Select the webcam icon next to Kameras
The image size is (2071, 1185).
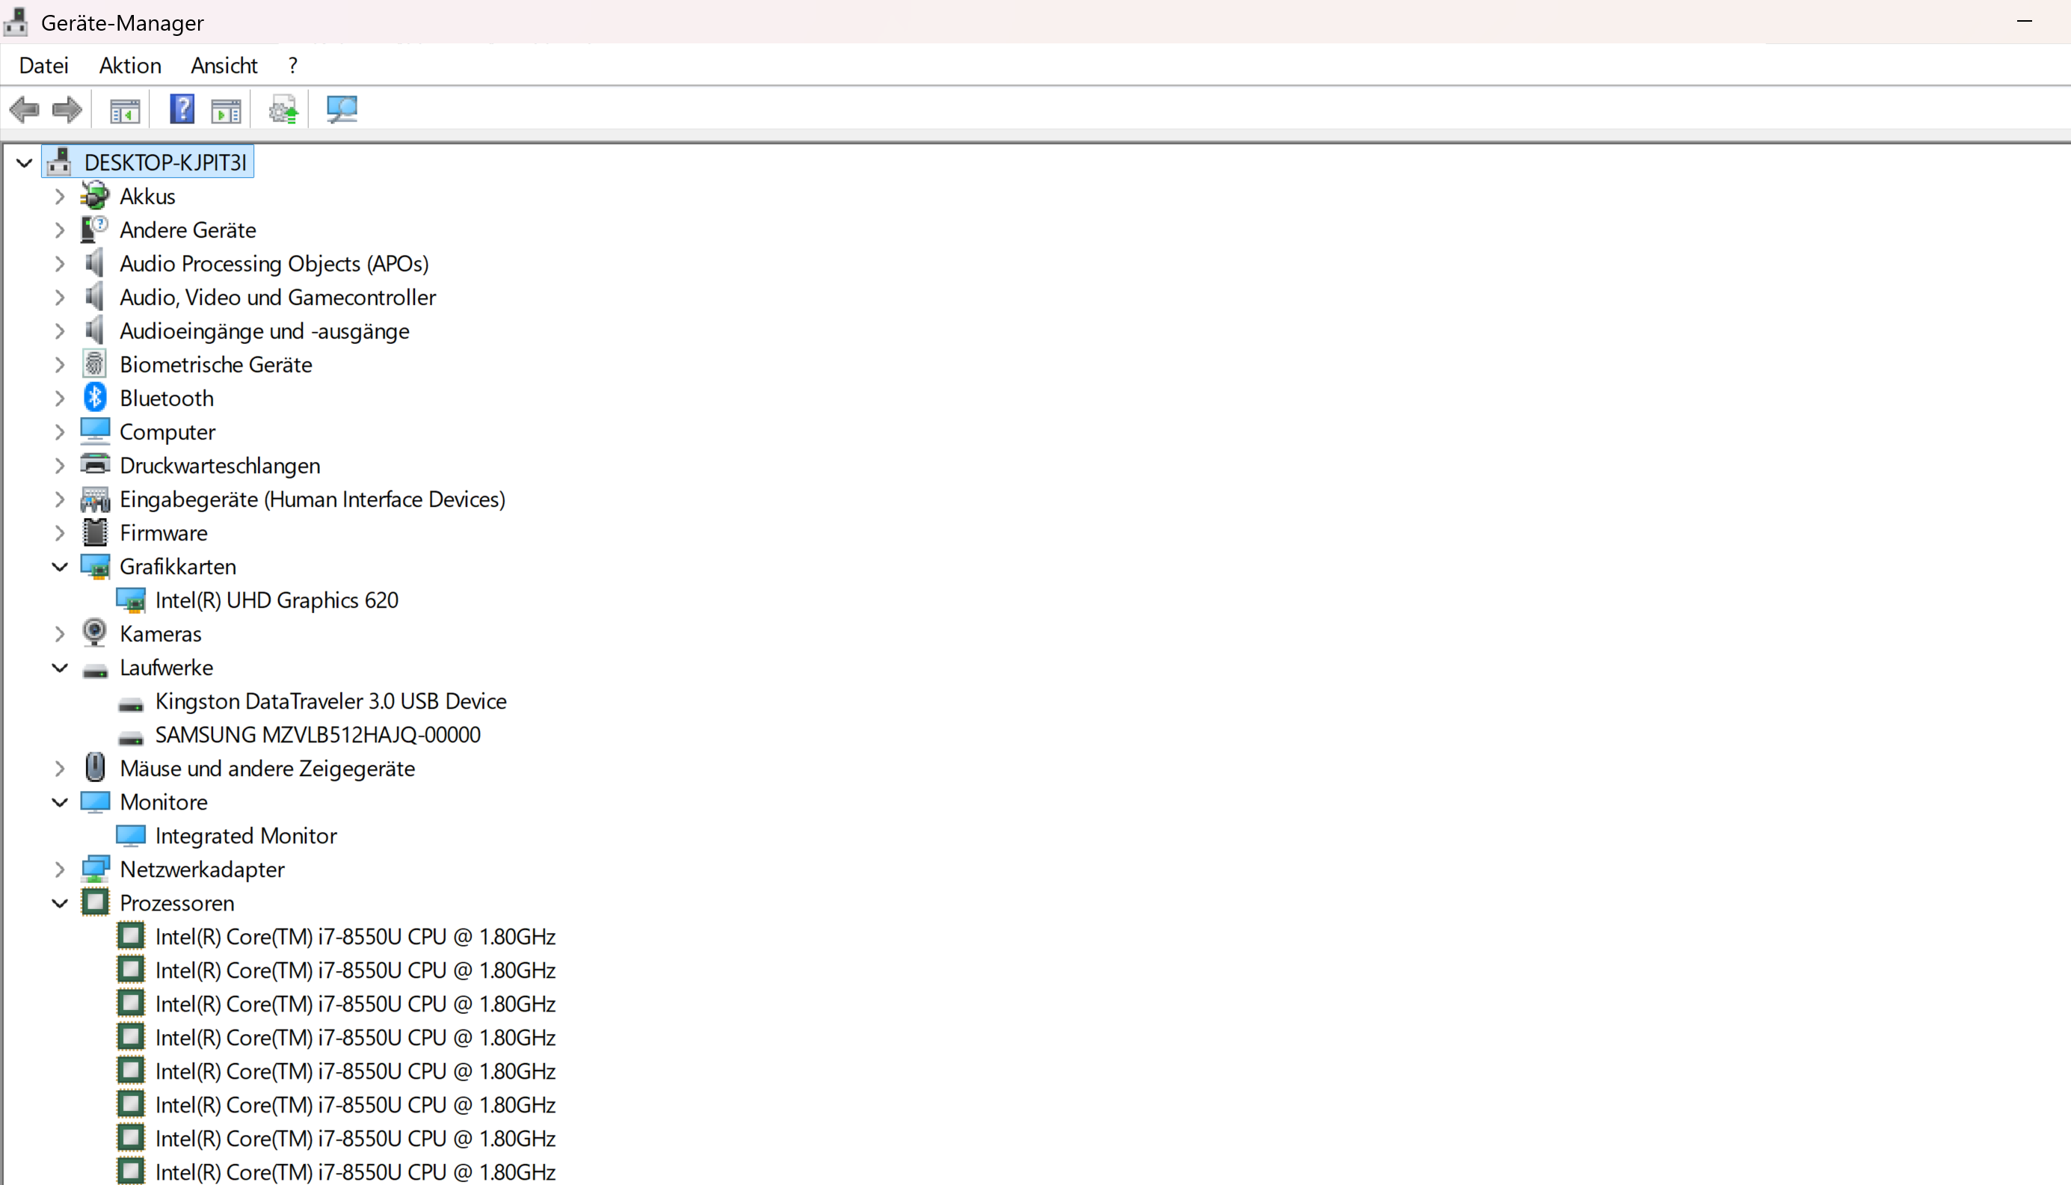tap(94, 632)
